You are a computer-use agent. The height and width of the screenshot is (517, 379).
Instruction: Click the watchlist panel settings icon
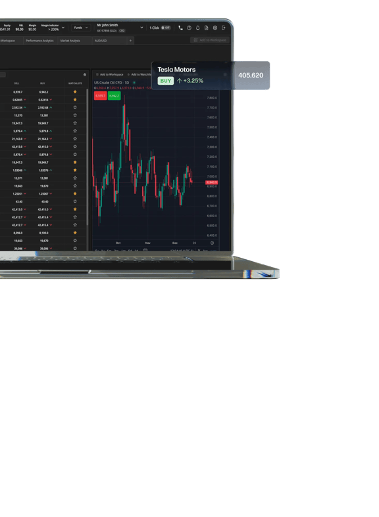85,74
